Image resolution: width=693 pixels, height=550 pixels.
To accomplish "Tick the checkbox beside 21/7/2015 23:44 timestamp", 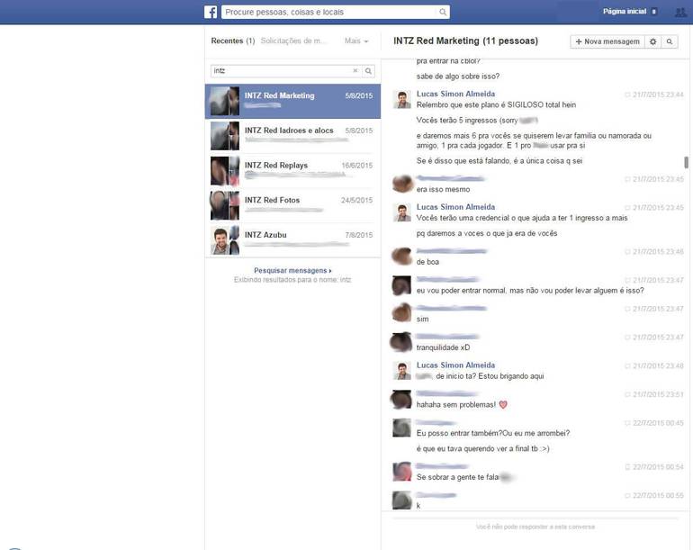I will point(627,95).
